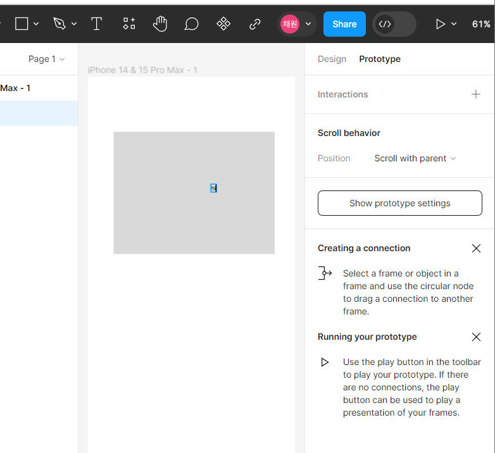Select the Max - 1 frame layer
Image resolution: width=495 pixels, height=453 pixels.
coord(39,88)
